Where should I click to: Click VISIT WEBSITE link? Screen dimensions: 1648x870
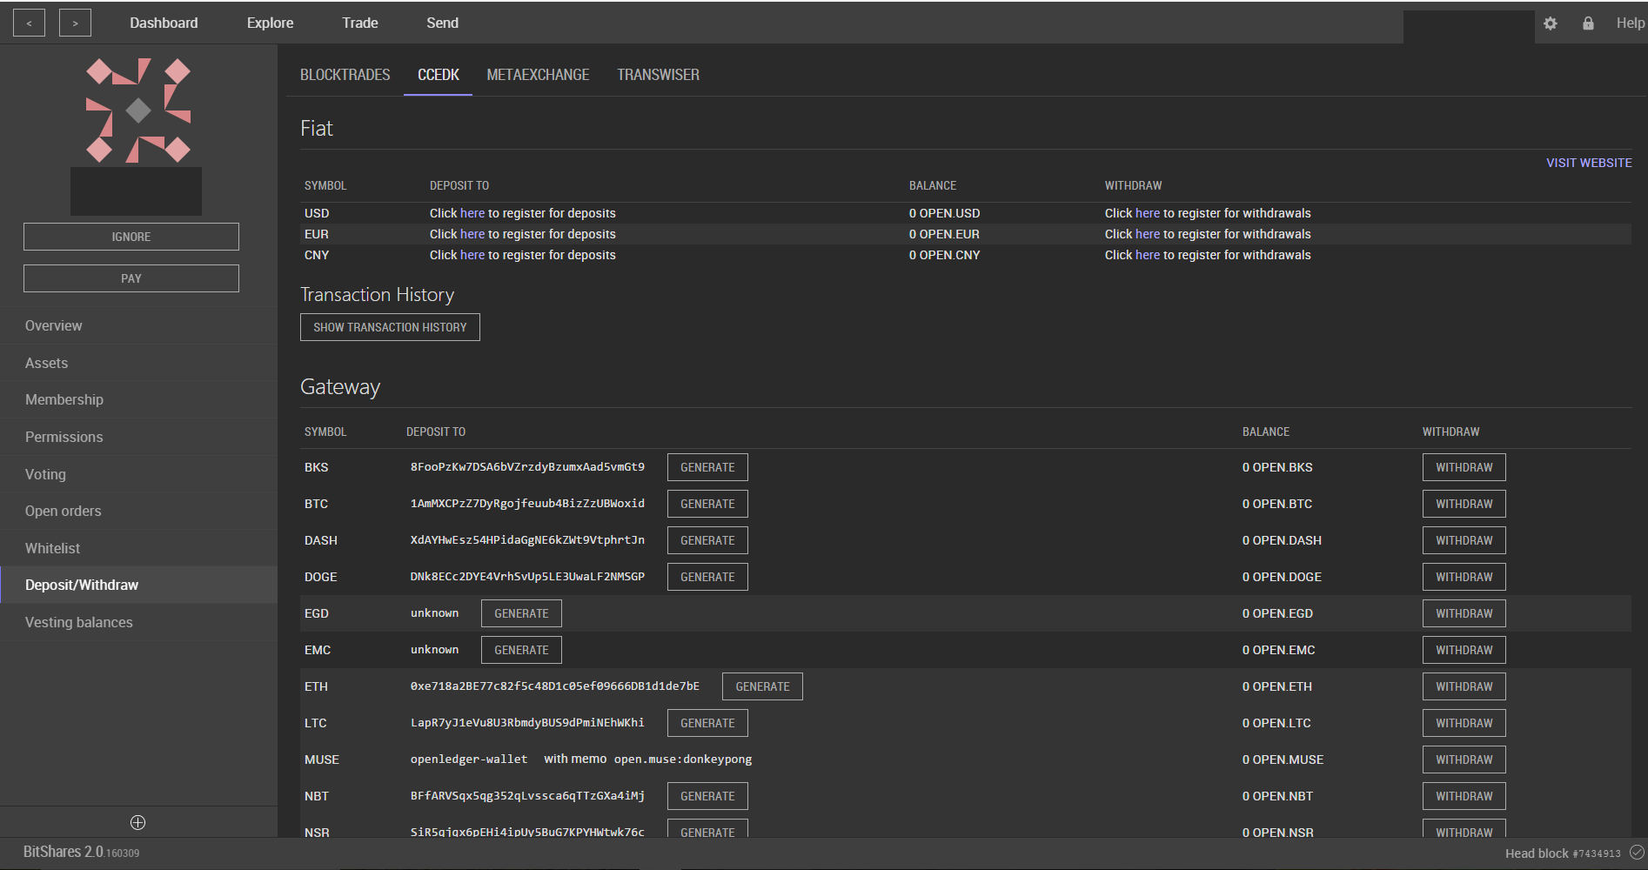pos(1589,163)
